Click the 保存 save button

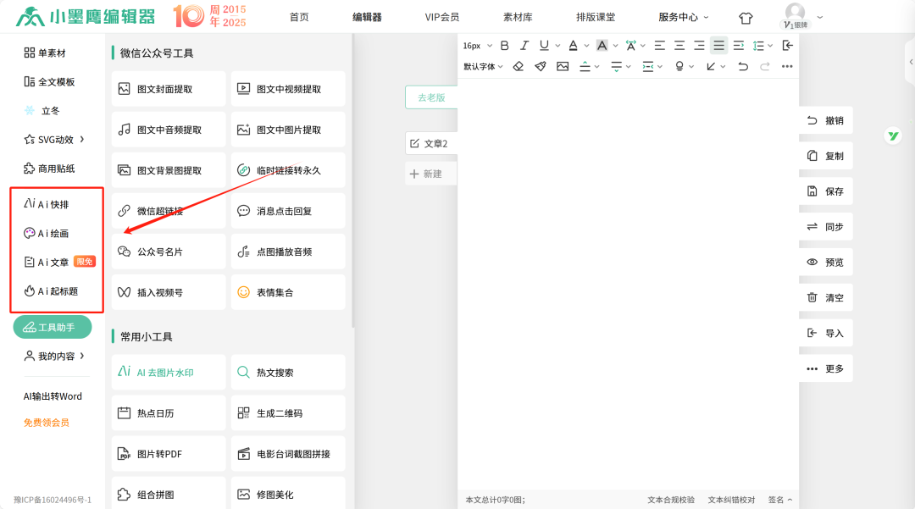825,191
